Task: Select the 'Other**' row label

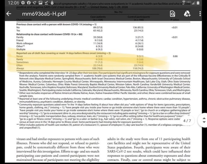Action: coord(21,46)
